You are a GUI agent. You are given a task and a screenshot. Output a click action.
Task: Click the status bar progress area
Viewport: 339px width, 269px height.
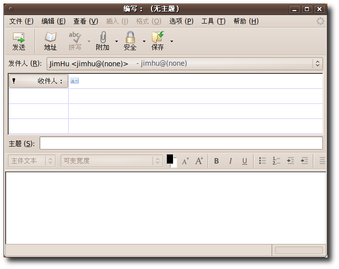coord(298,250)
